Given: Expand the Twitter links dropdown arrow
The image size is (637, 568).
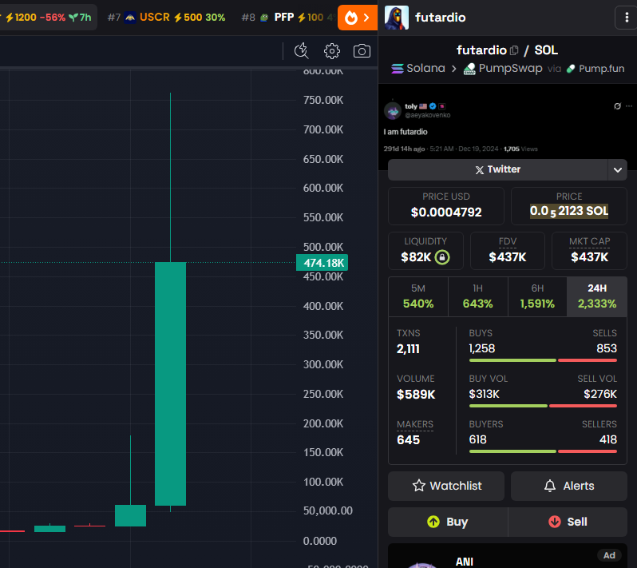Looking at the screenshot, I should coord(617,169).
